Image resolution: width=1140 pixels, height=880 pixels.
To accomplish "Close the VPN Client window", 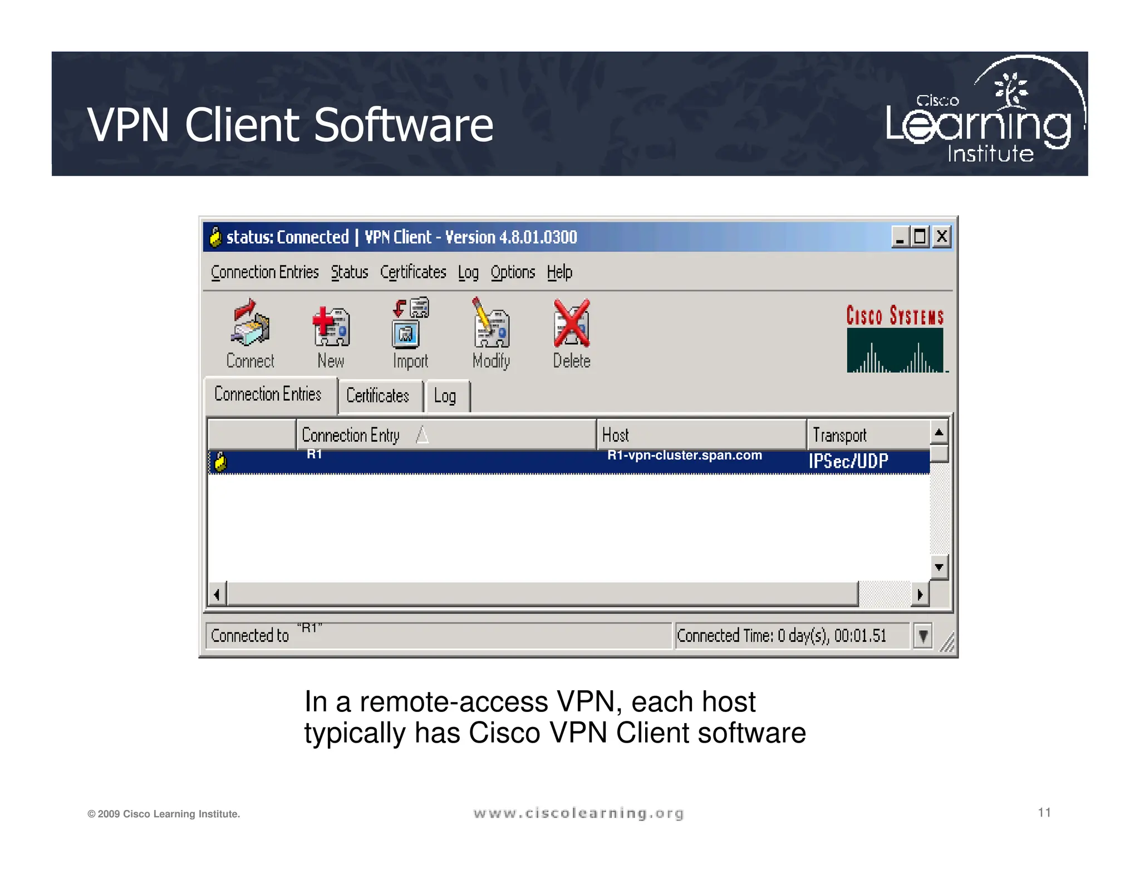I will click(941, 237).
